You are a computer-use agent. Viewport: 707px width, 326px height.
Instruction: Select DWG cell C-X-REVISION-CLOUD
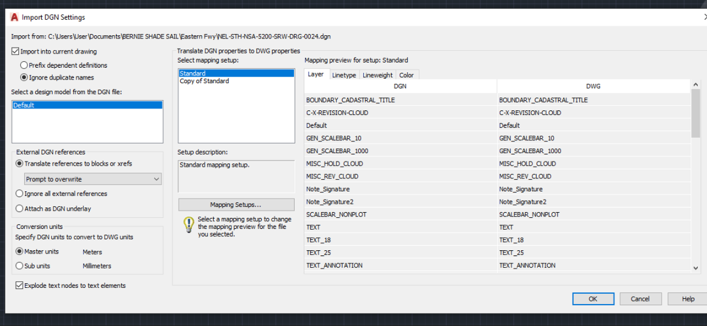pos(593,113)
